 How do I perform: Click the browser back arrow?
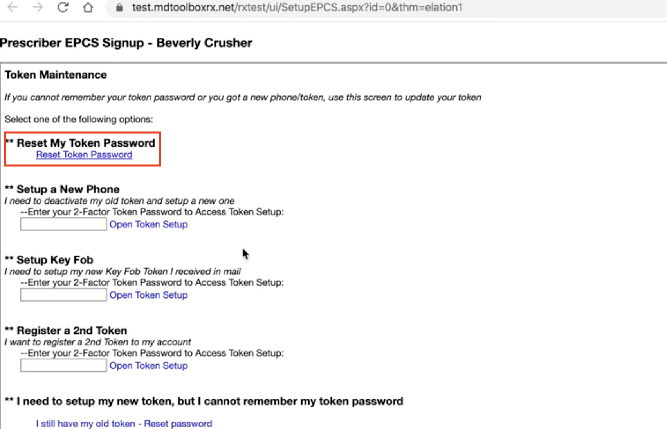(x=13, y=7)
